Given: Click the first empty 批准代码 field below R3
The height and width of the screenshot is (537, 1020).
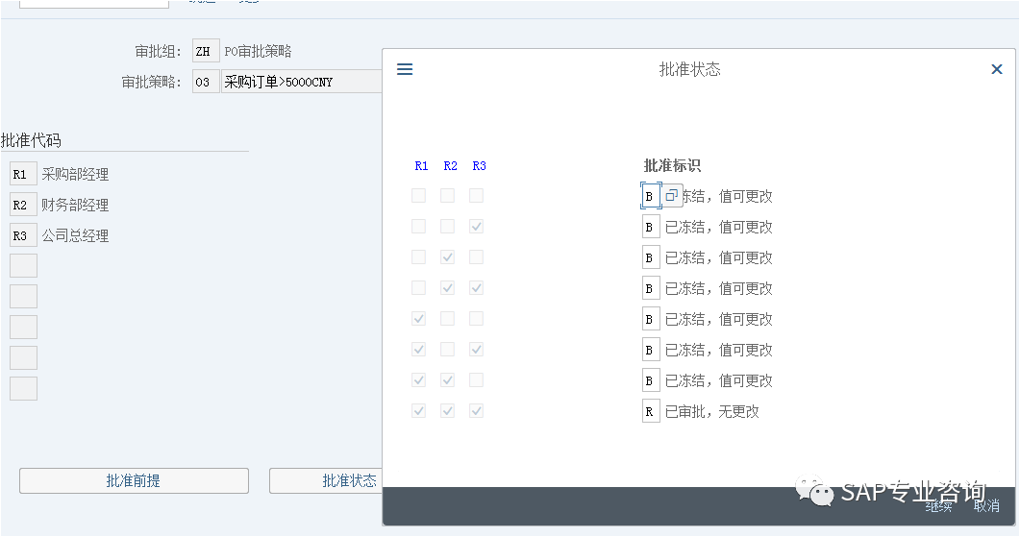Looking at the screenshot, I should (23, 266).
